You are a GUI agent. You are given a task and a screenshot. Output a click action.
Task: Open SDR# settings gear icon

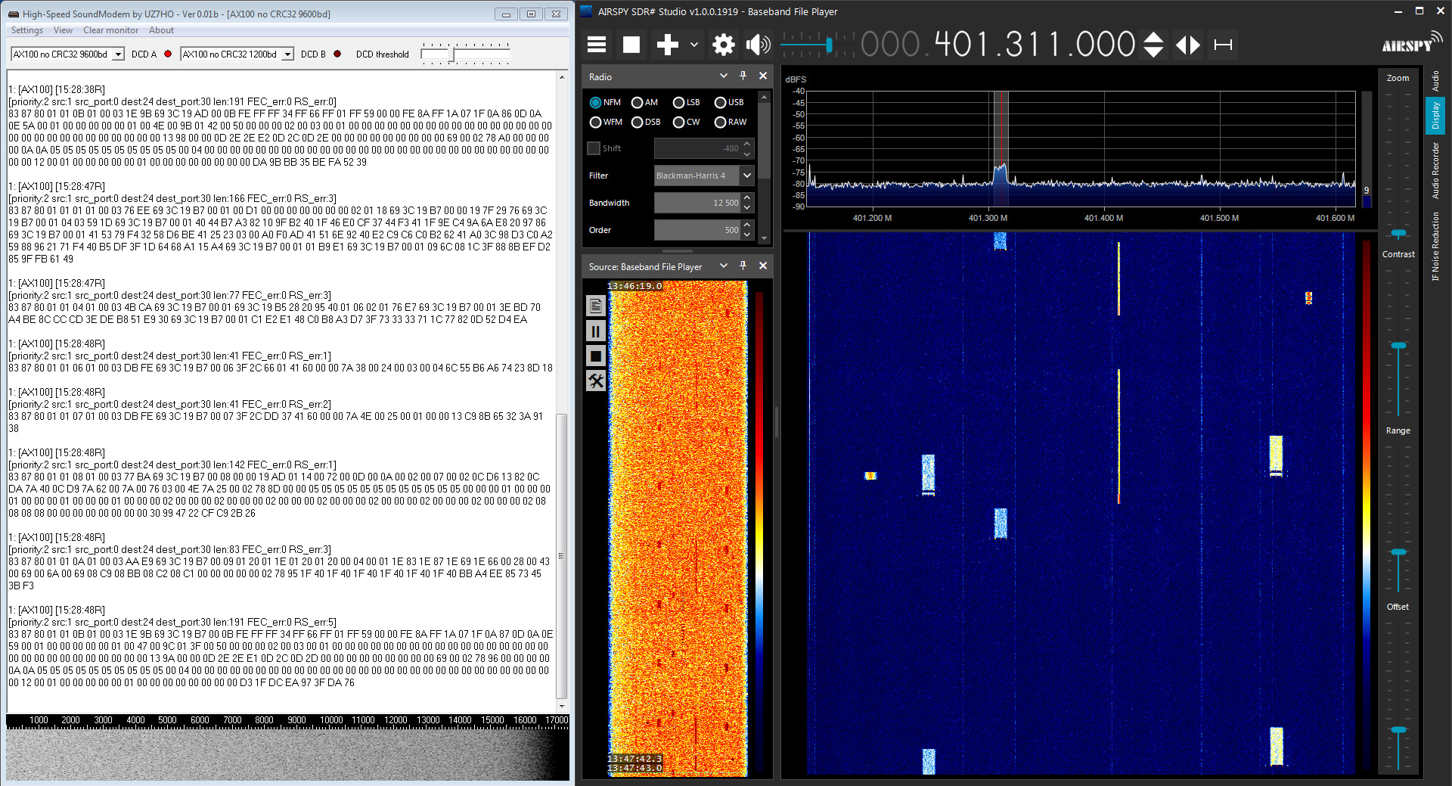(x=723, y=45)
